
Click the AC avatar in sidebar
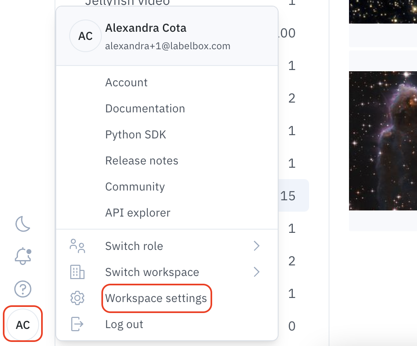coord(23,325)
